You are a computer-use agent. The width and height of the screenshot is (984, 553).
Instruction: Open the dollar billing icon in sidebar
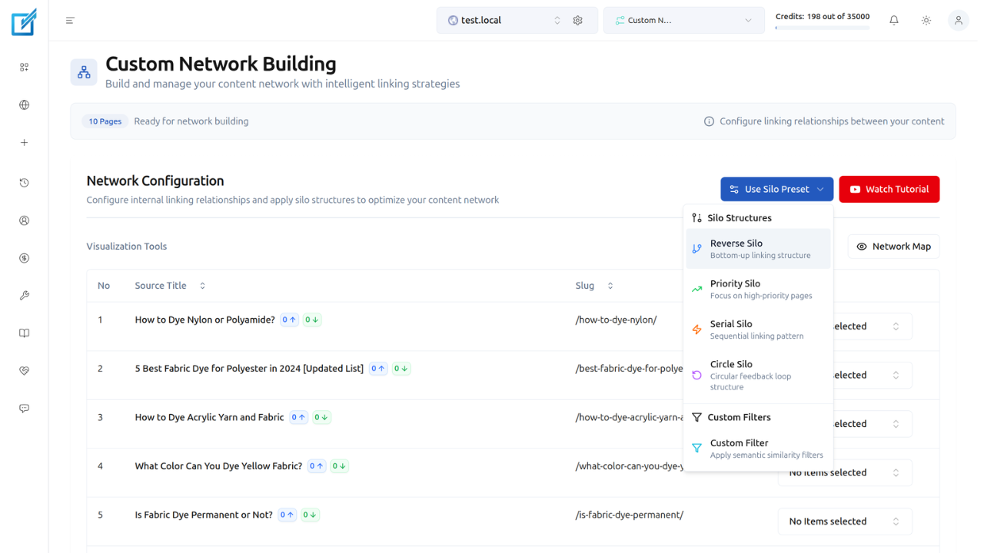point(24,258)
